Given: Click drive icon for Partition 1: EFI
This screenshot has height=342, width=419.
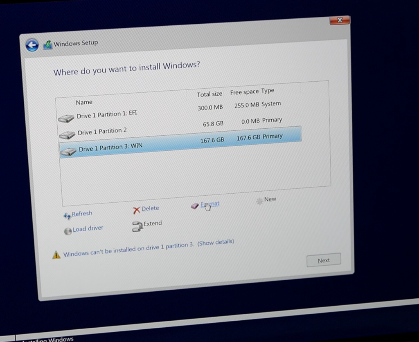Looking at the screenshot, I should click(66, 118).
